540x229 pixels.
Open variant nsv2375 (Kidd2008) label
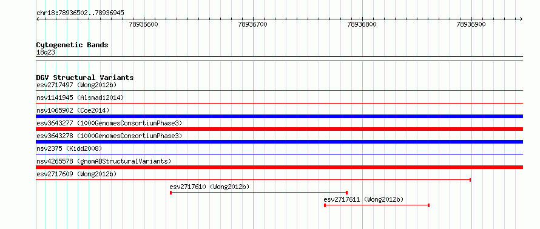70,148
